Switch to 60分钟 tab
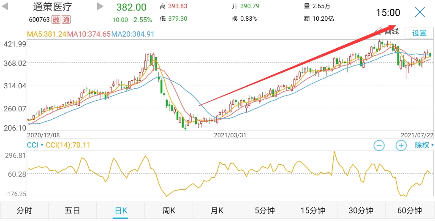 pyautogui.click(x=410, y=211)
